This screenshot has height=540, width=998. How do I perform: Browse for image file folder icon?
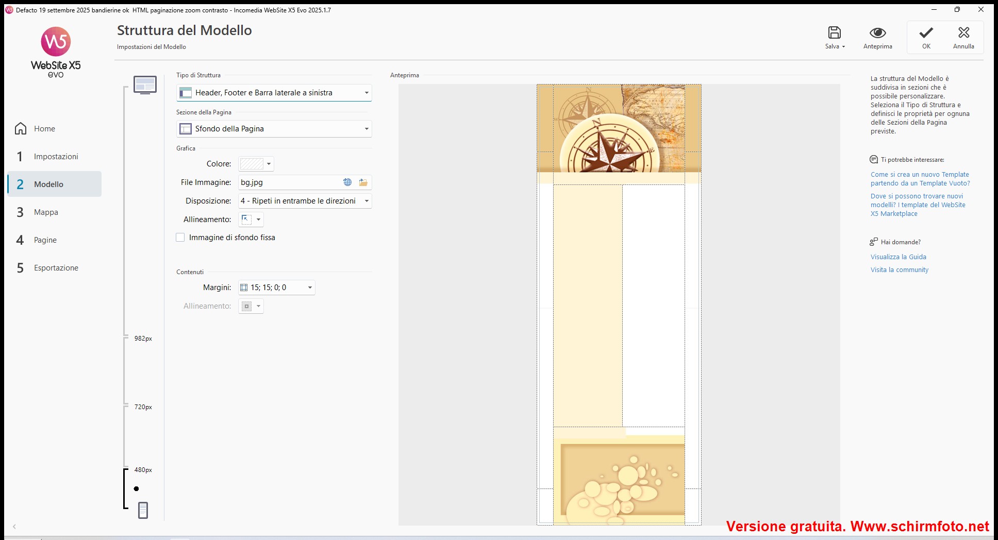[x=363, y=182]
